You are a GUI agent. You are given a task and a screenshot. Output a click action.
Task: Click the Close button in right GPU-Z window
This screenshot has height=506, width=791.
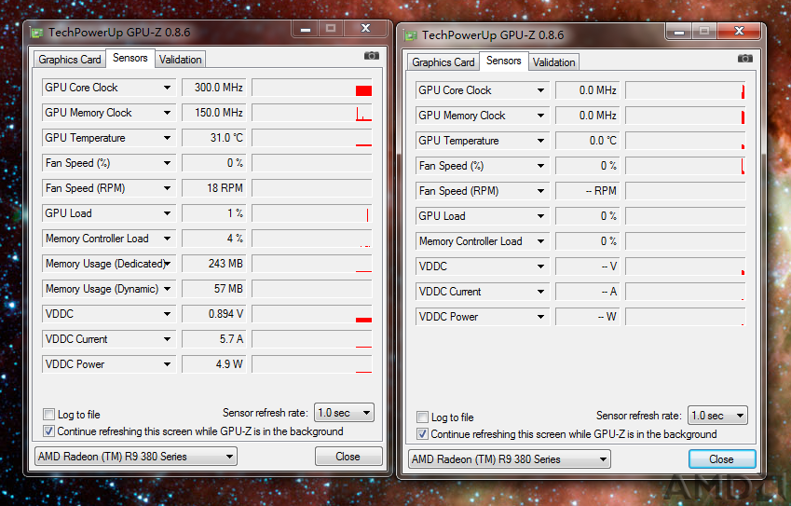tap(721, 459)
